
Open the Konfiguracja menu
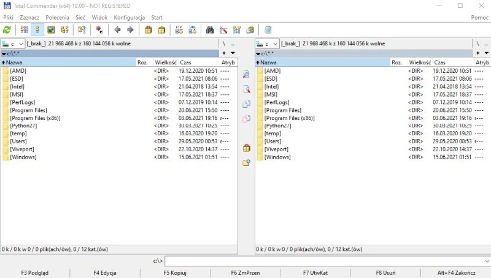pyautogui.click(x=129, y=18)
